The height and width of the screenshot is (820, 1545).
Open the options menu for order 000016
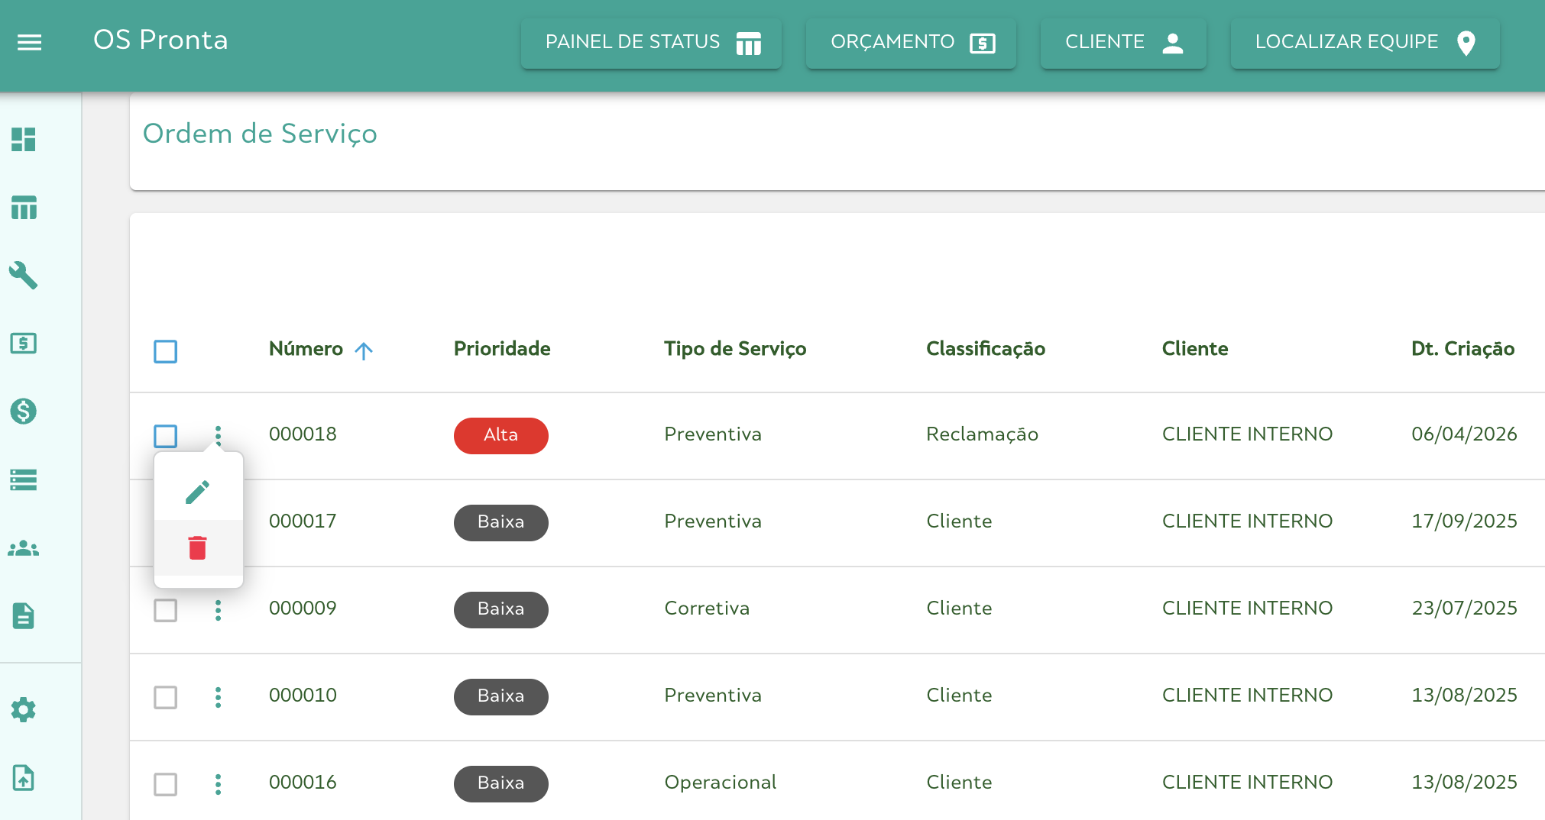219,784
